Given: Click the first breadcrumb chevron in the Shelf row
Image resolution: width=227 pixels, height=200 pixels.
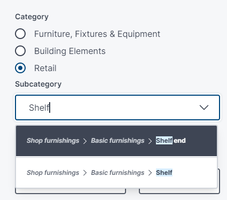Looking at the screenshot, I should [x=85, y=173].
